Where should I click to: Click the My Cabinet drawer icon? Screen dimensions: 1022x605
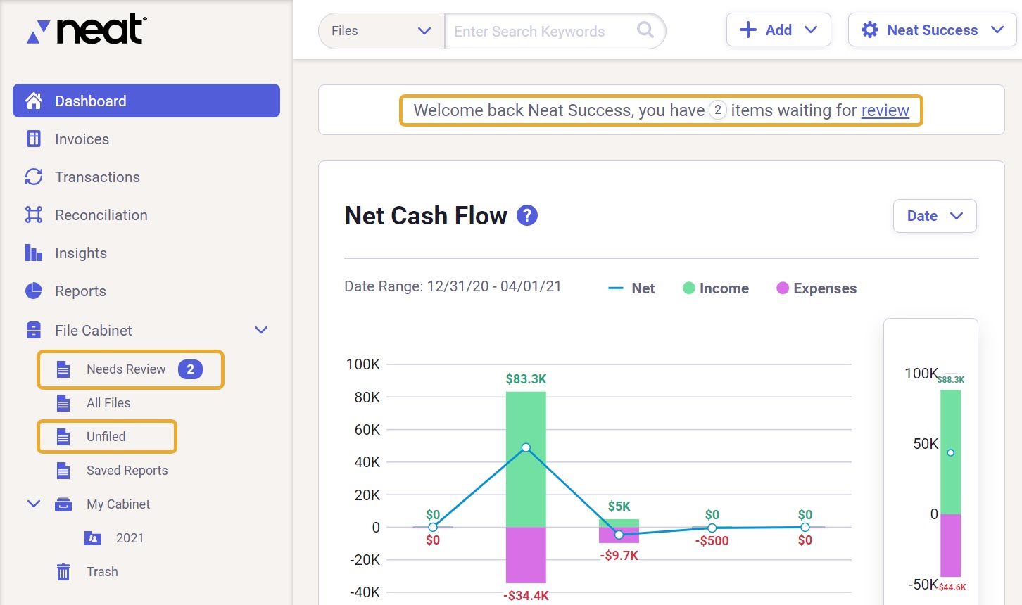tap(63, 504)
